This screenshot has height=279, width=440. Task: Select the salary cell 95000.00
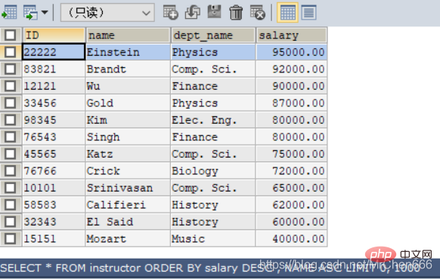point(292,52)
